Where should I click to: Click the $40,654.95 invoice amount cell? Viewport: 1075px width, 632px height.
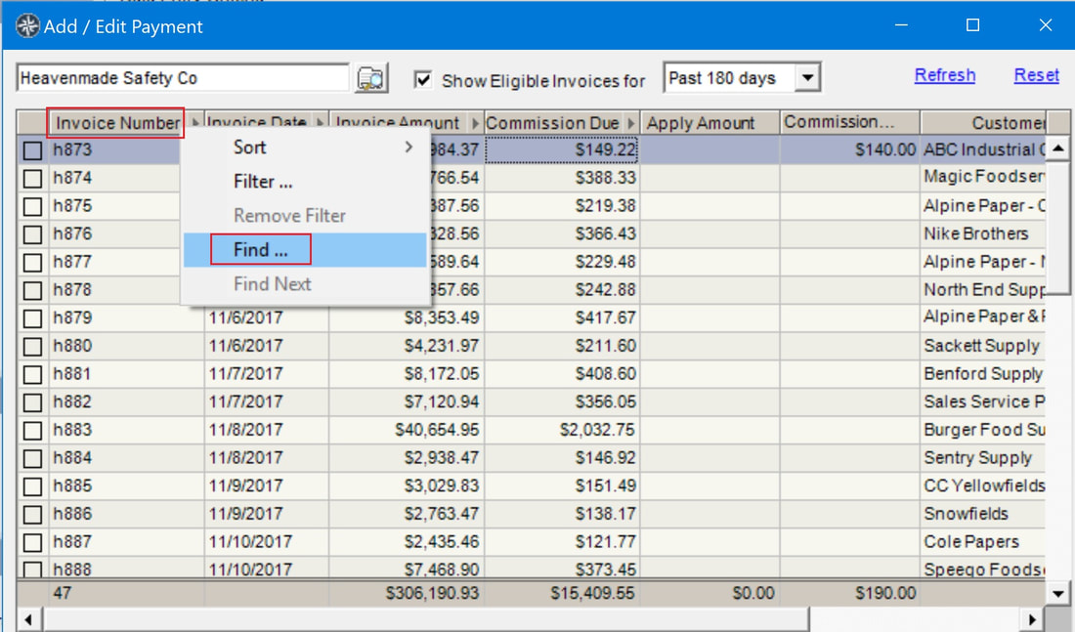[406, 430]
